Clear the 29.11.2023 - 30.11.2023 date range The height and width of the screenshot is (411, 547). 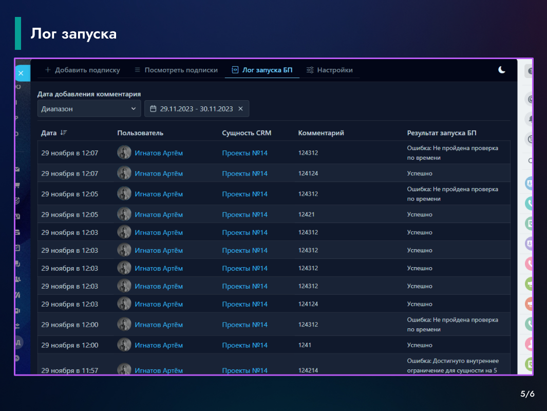[240, 109]
